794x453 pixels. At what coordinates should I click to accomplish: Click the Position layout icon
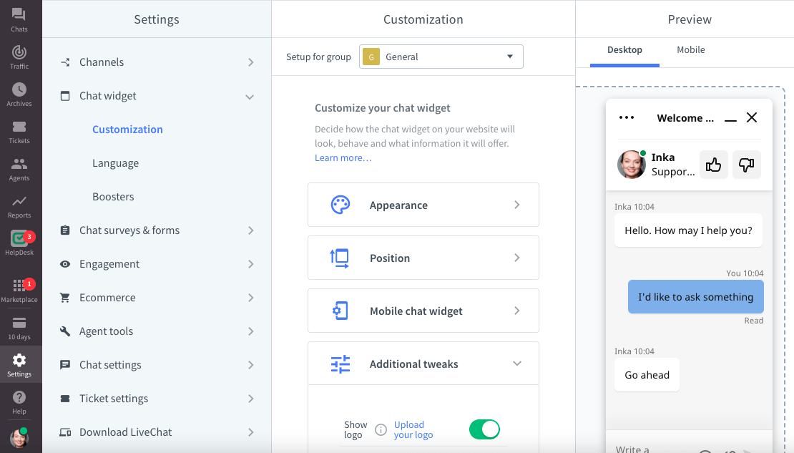pyautogui.click(x=339, y=258)
